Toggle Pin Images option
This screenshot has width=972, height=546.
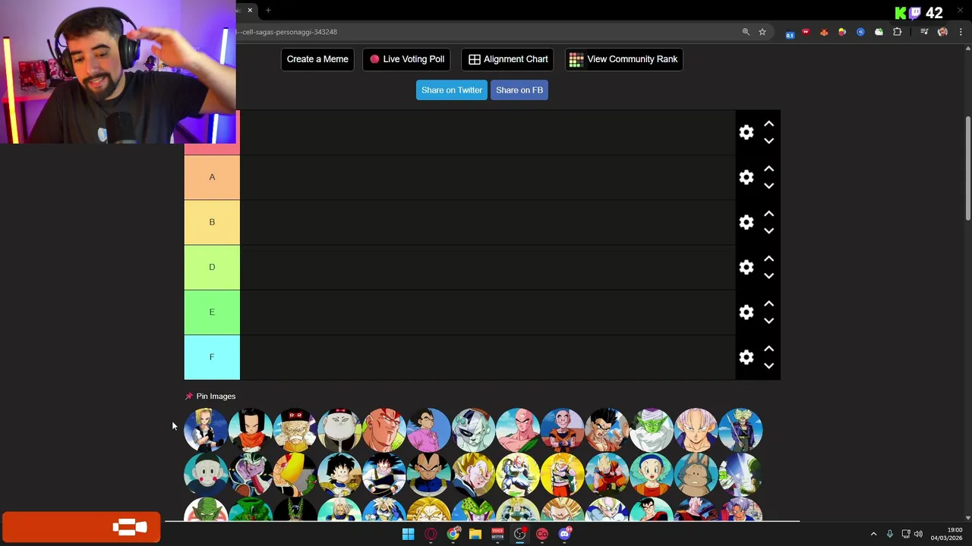[x=210, y=396]
